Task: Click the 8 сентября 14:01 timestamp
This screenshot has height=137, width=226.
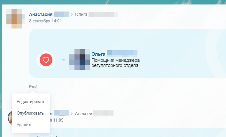Action: (45, 21)
